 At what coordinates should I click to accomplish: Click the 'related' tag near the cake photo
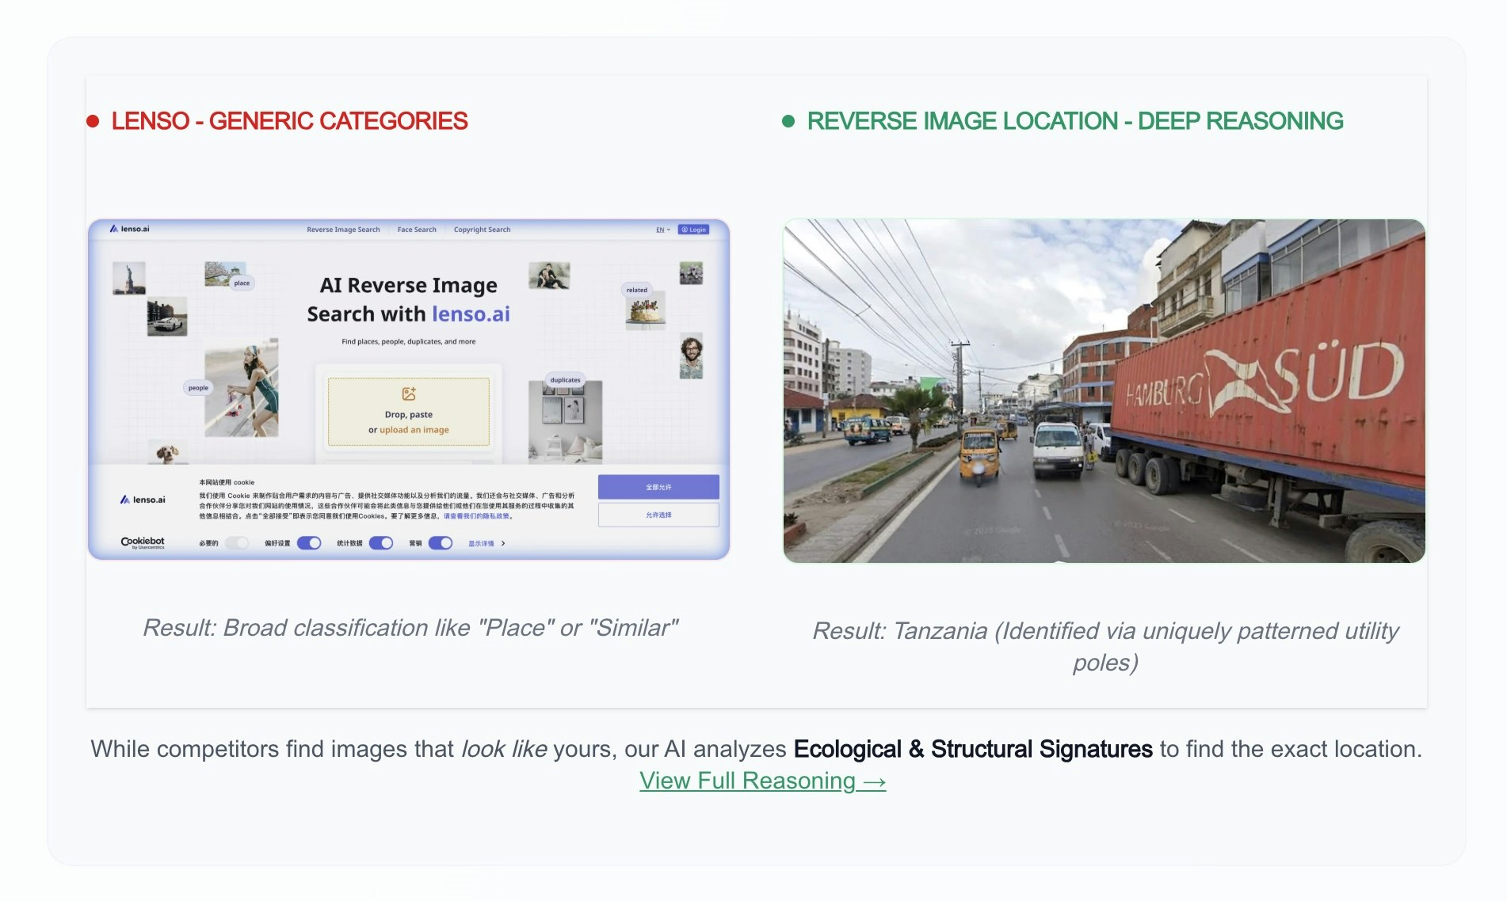coord(636,290)
